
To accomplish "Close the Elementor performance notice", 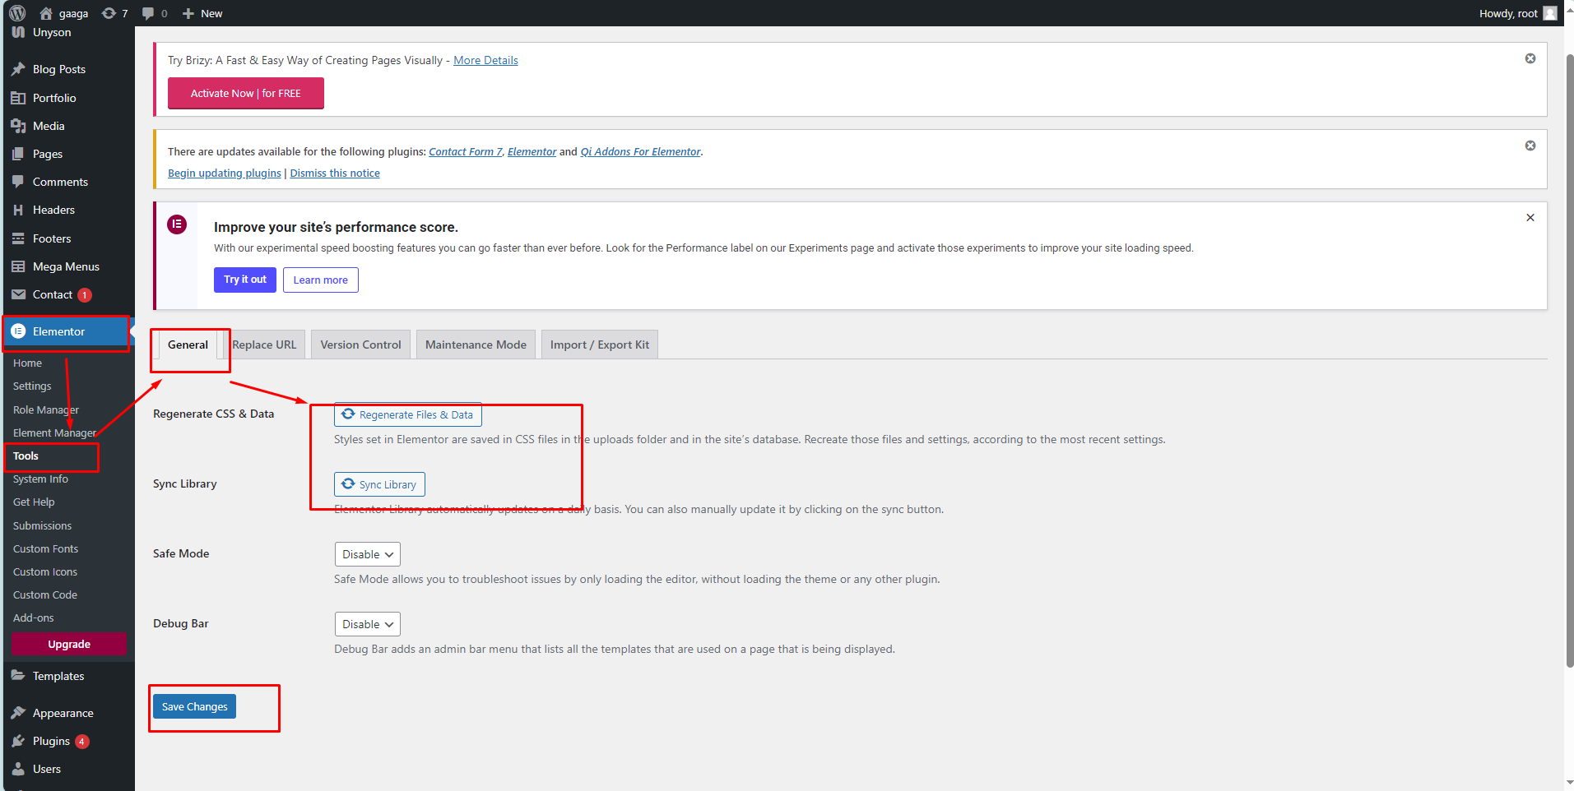I will 1530,218.
